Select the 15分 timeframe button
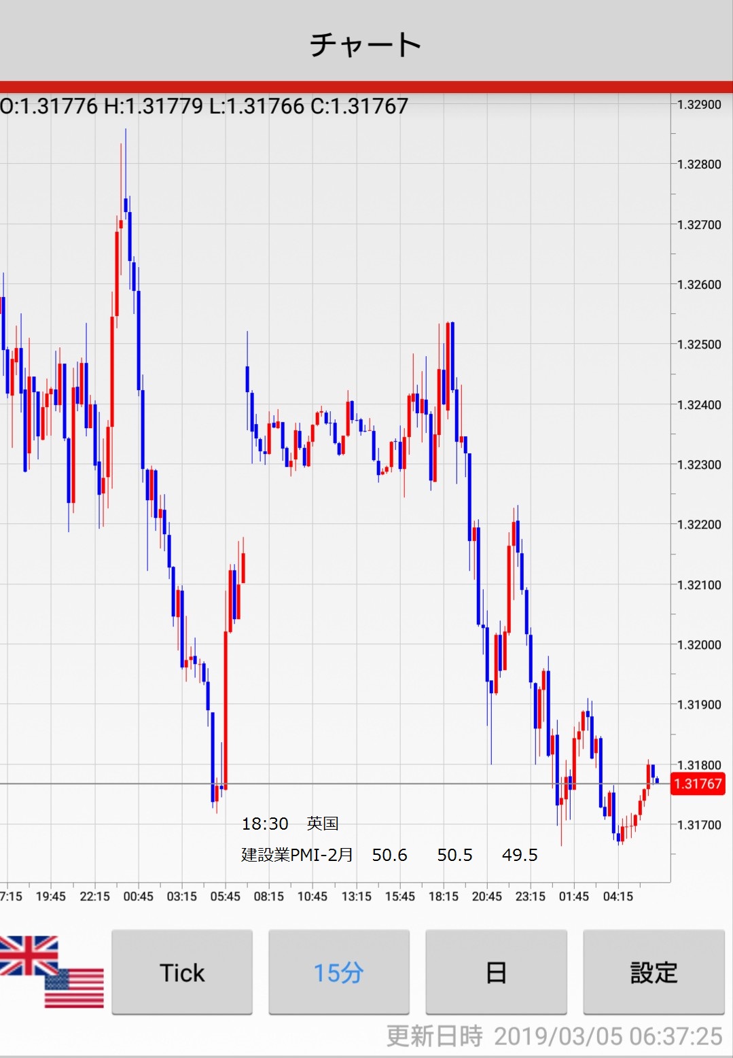733x1058 pixels. coord(339,972)
